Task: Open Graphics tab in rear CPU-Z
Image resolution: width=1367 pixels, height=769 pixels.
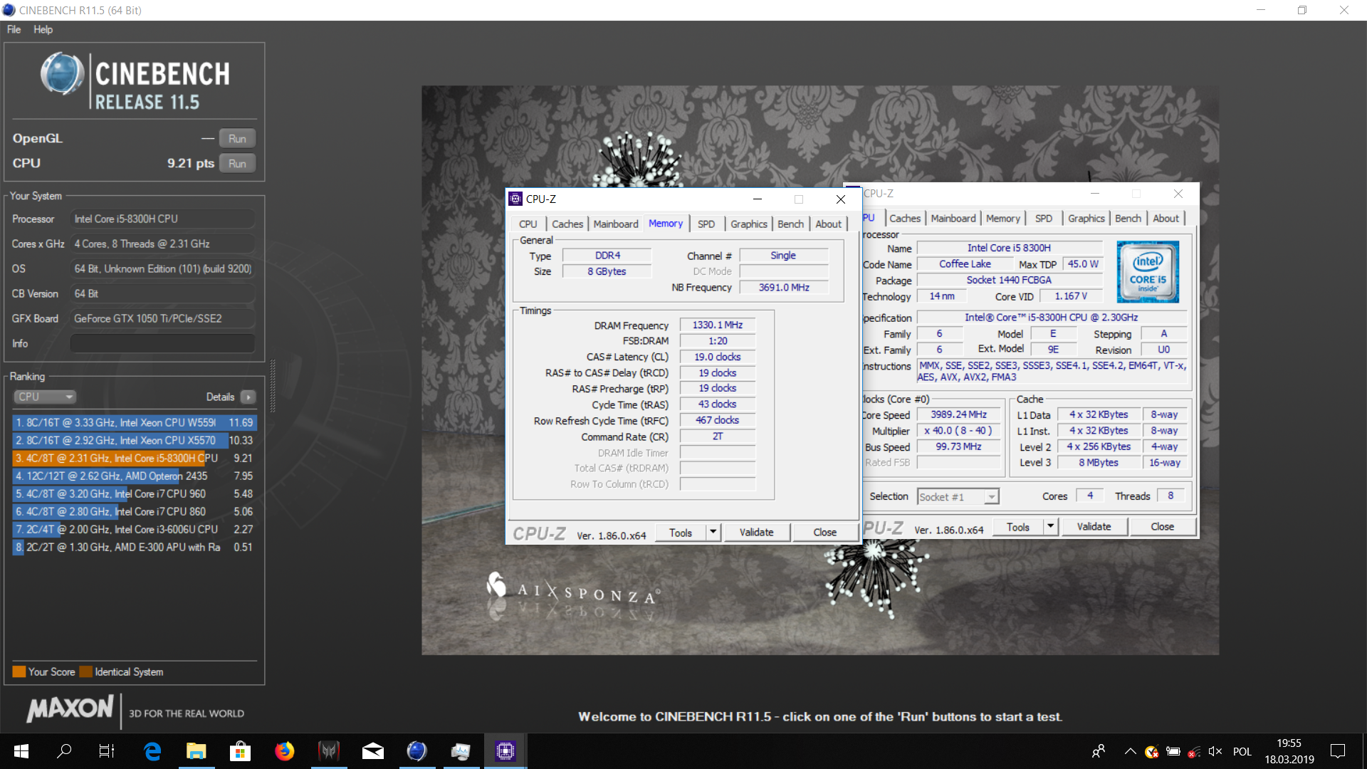Action: [1086, 218]
